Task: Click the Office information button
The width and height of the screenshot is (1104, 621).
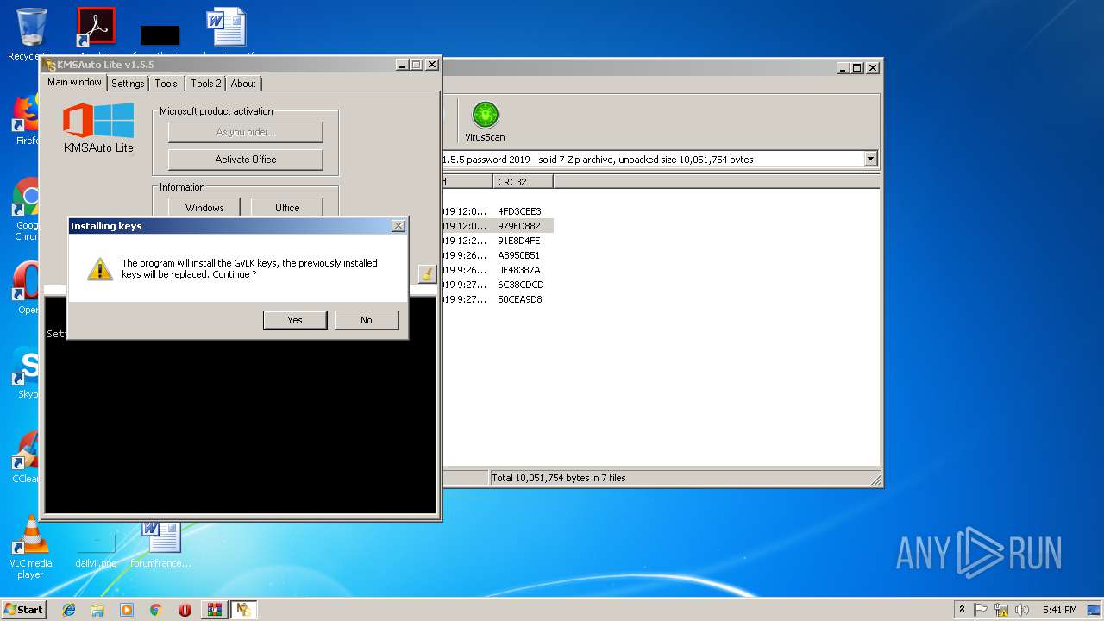Action: click(287, 208)
